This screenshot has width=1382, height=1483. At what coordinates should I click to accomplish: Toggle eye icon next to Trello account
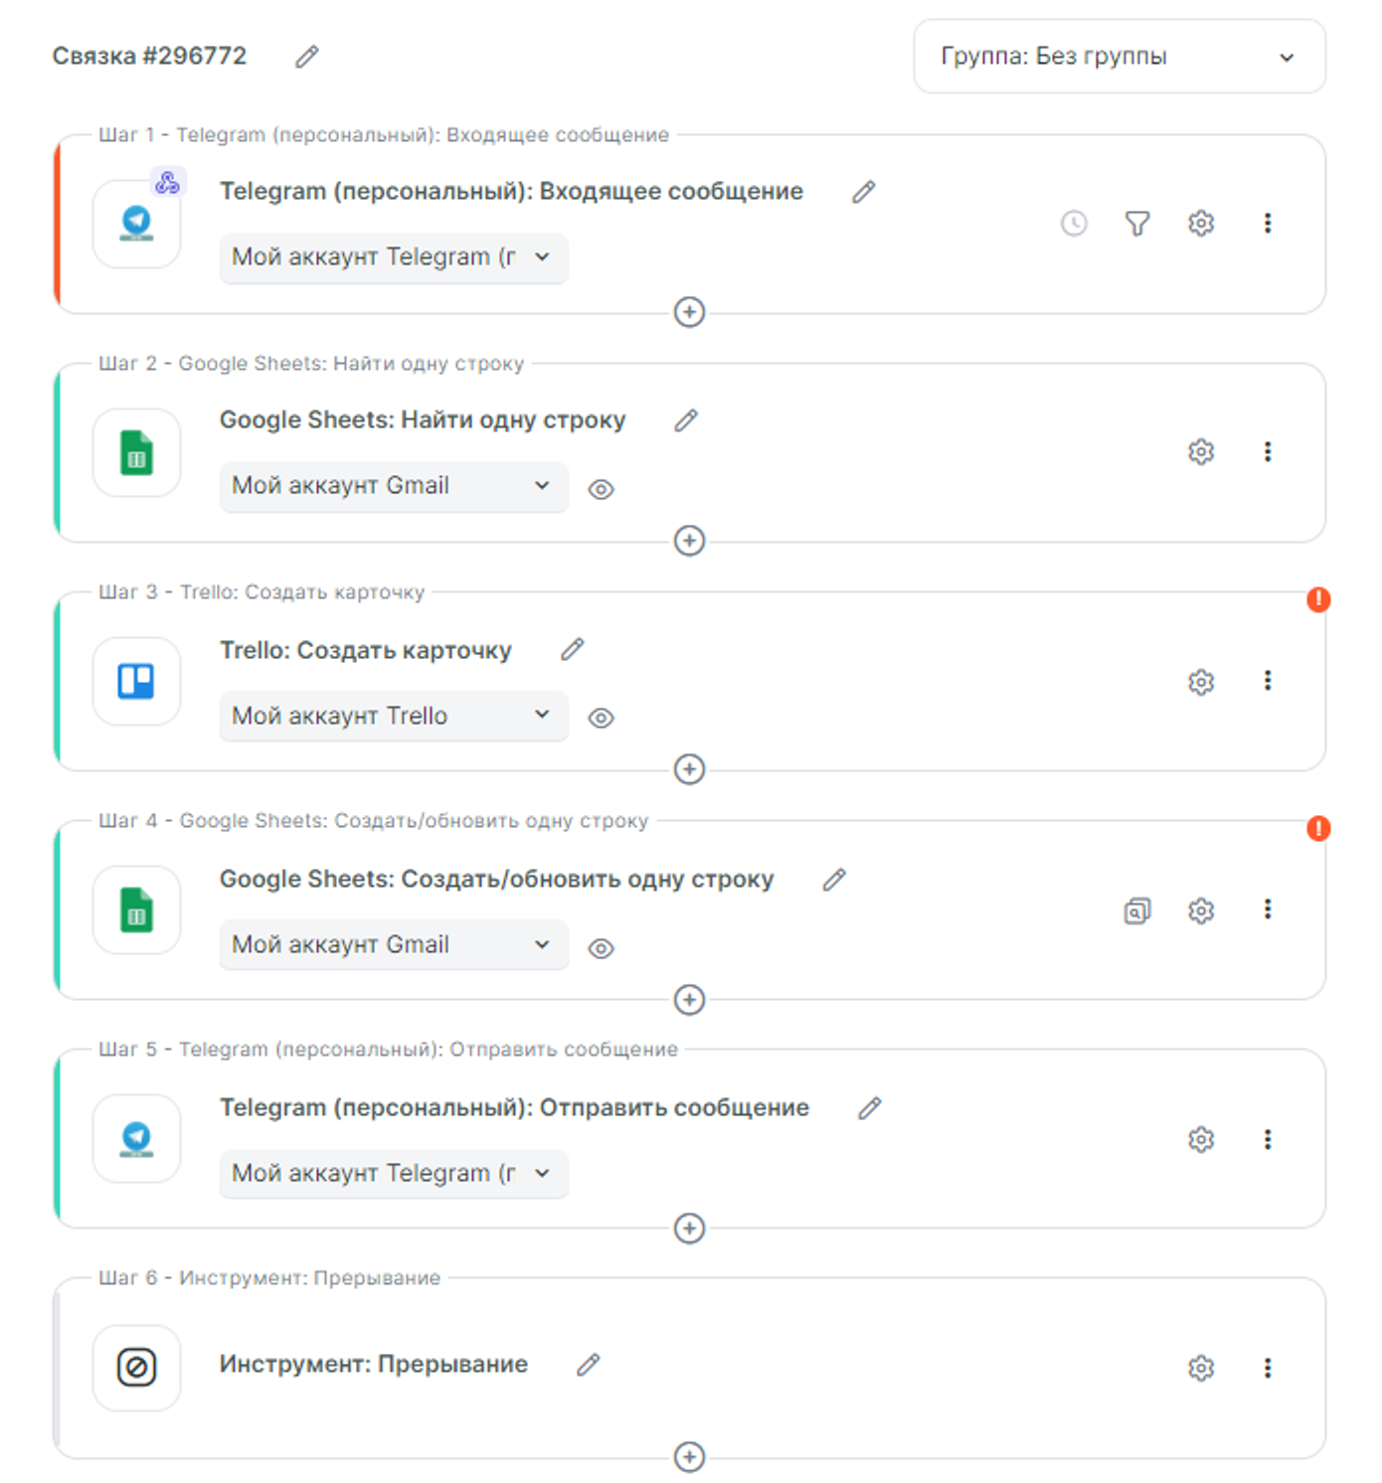pyautogui.click(x=601, y=718)
